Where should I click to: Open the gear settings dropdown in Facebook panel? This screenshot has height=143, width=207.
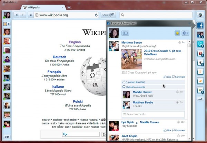186,33
